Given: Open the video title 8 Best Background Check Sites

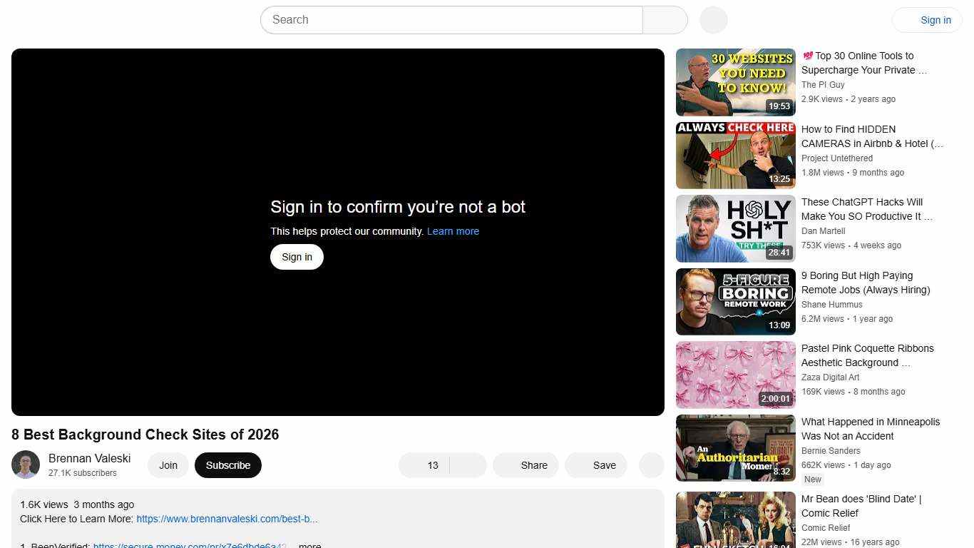Looking at the screenshot, I should pyautogui.click(x=145, y=435).
